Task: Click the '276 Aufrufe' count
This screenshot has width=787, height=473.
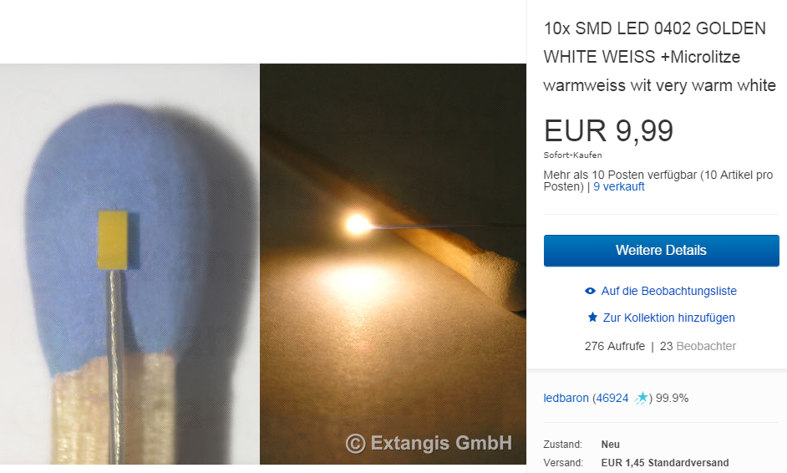Action: tap(615, 346)
